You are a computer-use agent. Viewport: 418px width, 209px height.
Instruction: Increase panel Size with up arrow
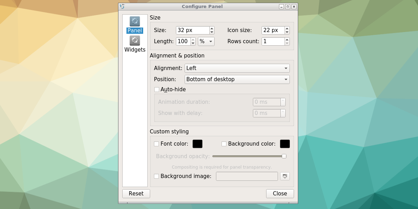click(x=212, y=29)
